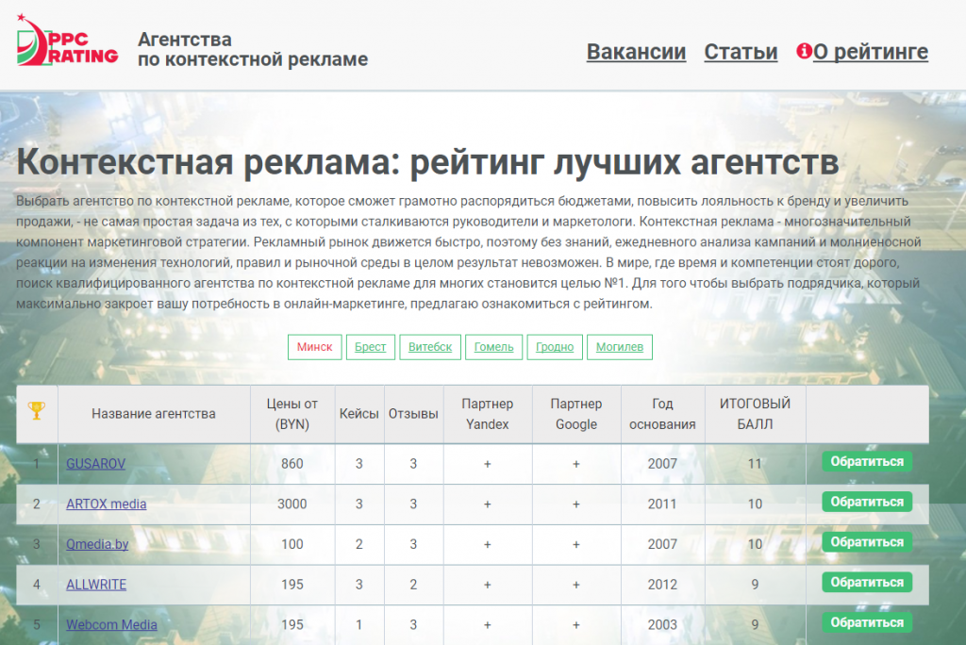966x645 pixels.
Task: Select the Минск city tab
Action: tap(315, 347)
